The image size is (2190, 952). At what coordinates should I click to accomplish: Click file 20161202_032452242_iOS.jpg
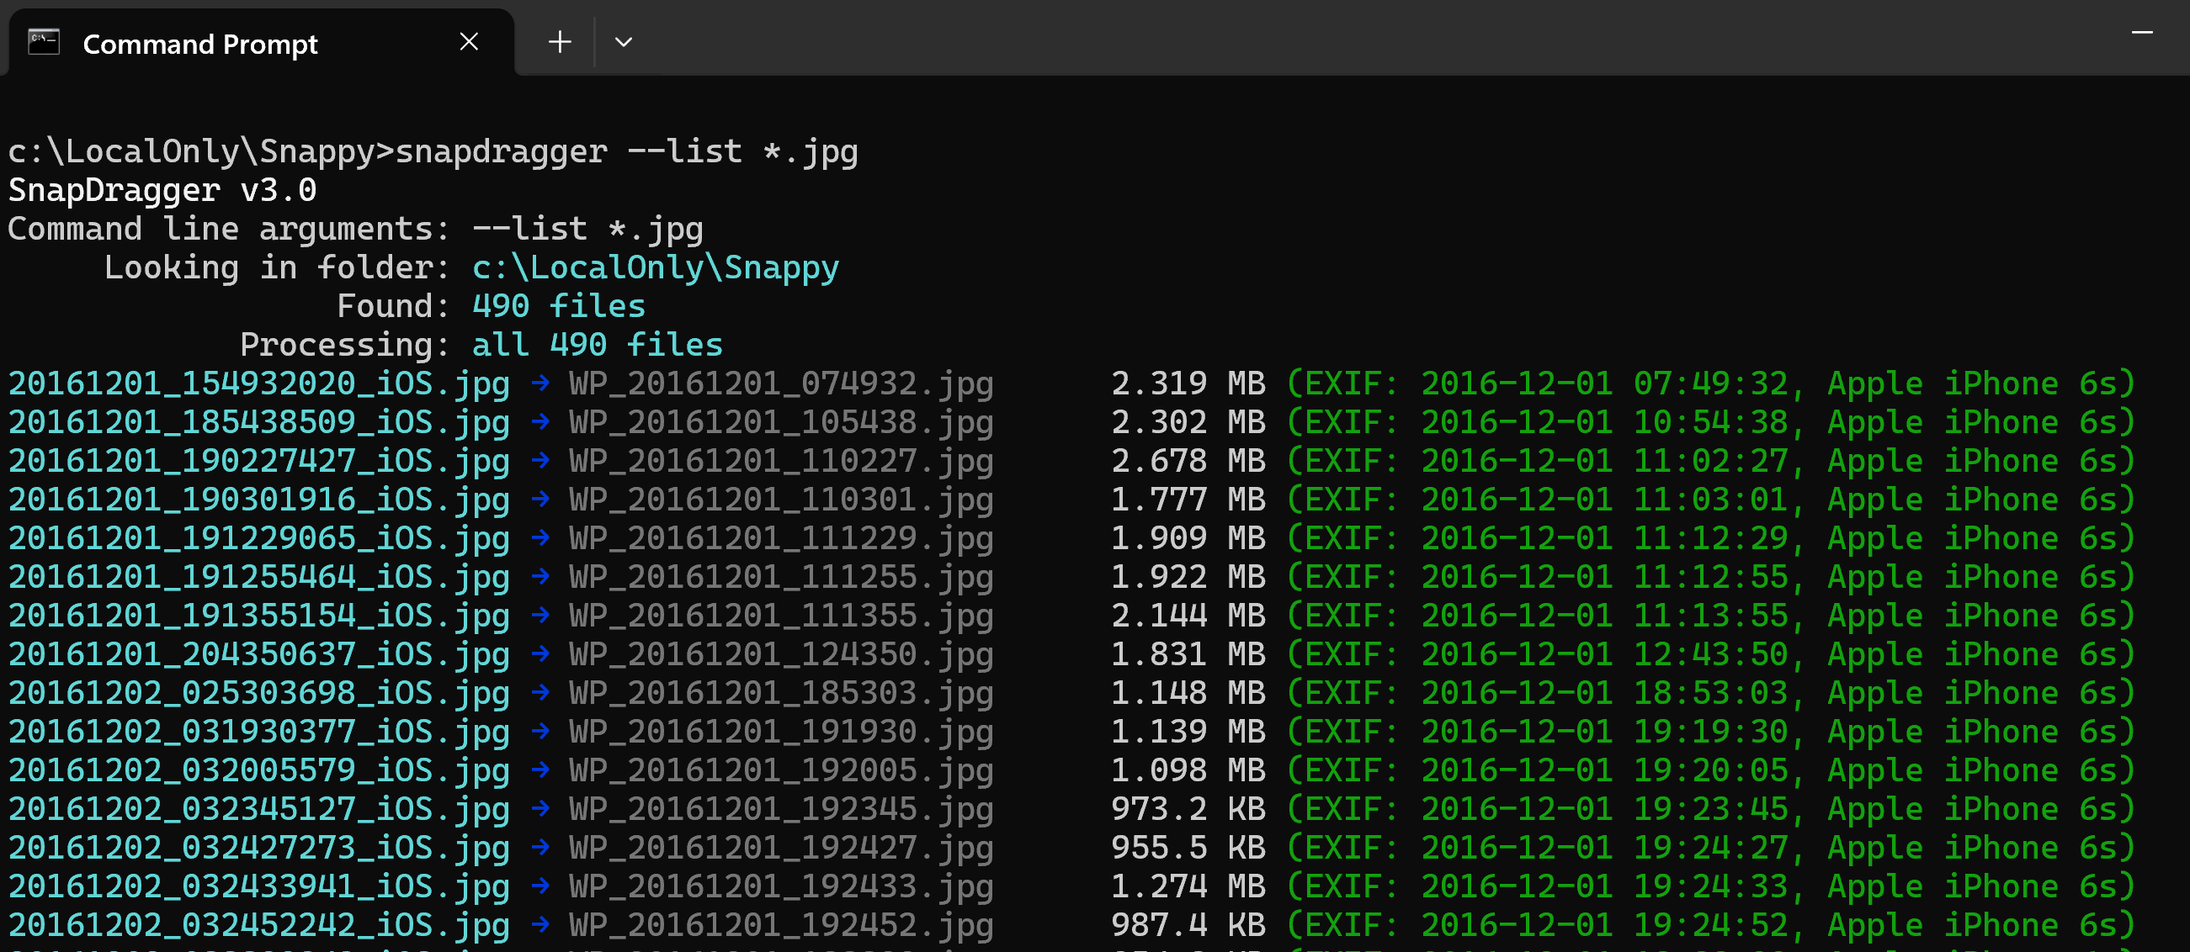259,925
